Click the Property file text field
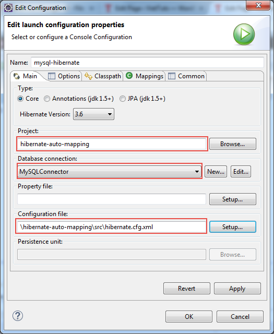Screen dimensions: 274x334 tap(112, 199)
